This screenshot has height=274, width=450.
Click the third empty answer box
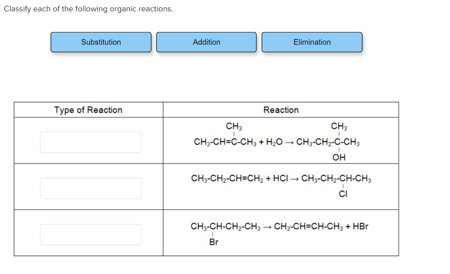[91, 235]
